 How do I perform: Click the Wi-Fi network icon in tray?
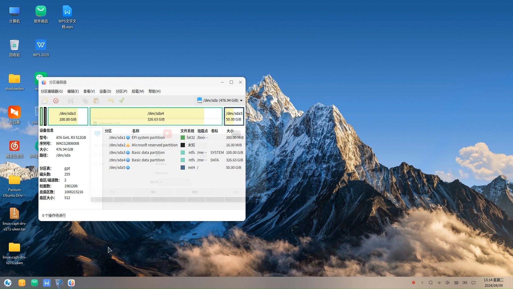click(x=439, y=283)
